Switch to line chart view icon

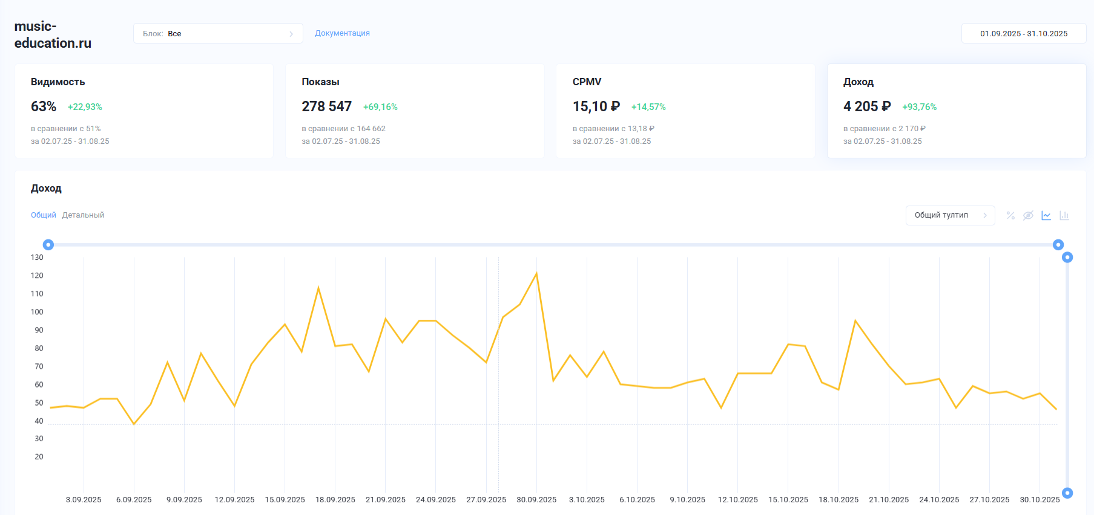pos(1046,215)
